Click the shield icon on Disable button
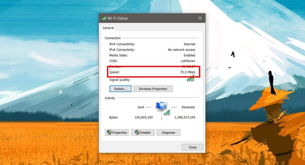Screen dimensions: 305x165 click(x=137, y=133)
